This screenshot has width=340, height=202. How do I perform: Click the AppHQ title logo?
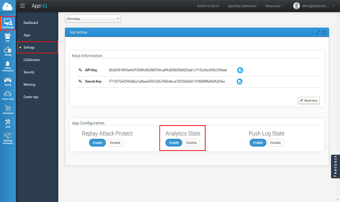click(39, 6)
